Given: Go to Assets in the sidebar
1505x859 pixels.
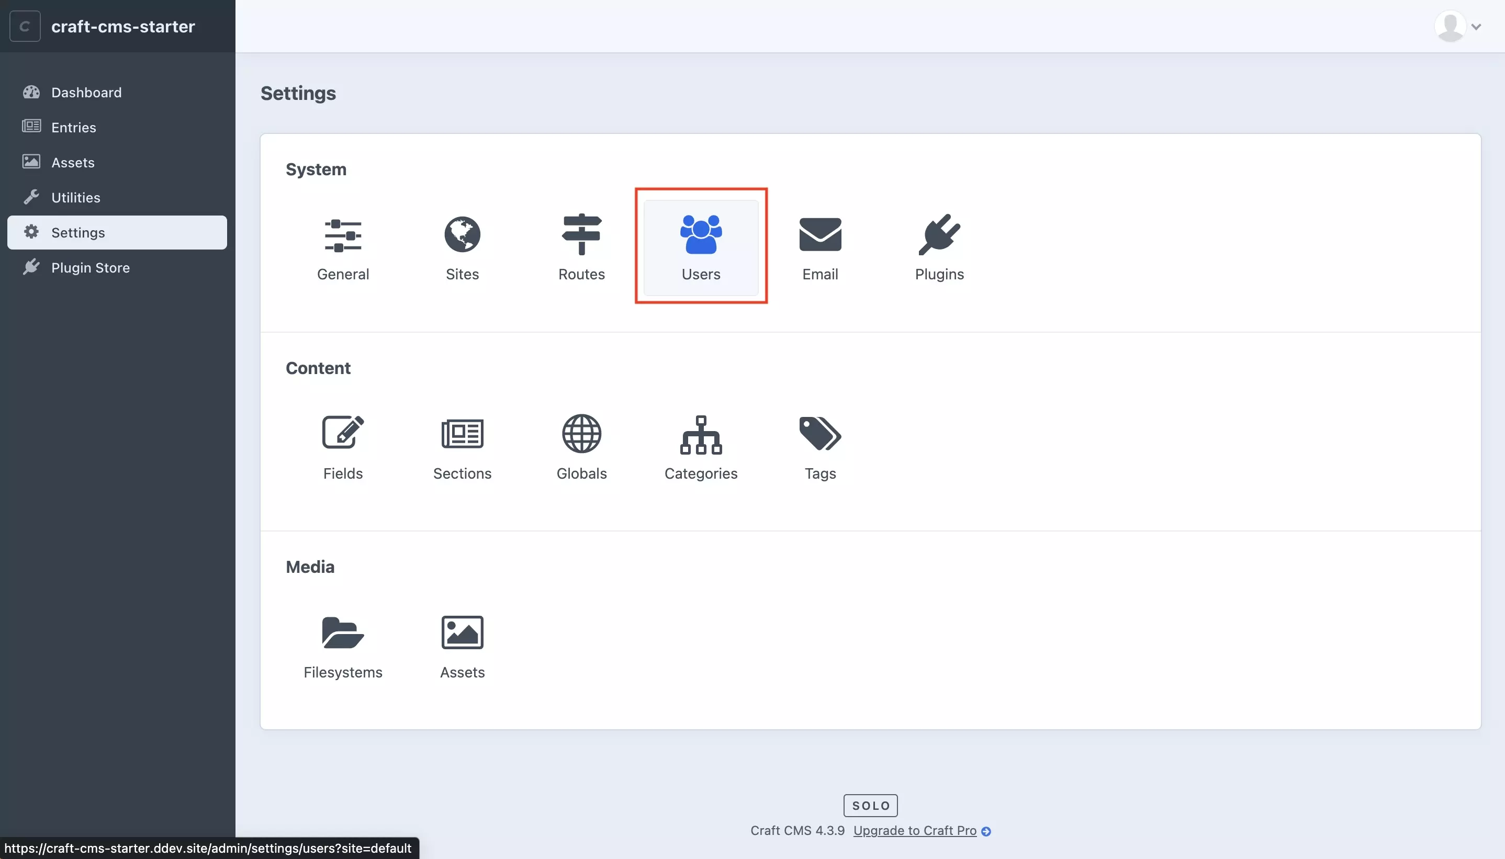Looking at the screenshot, I should [117, 162].
